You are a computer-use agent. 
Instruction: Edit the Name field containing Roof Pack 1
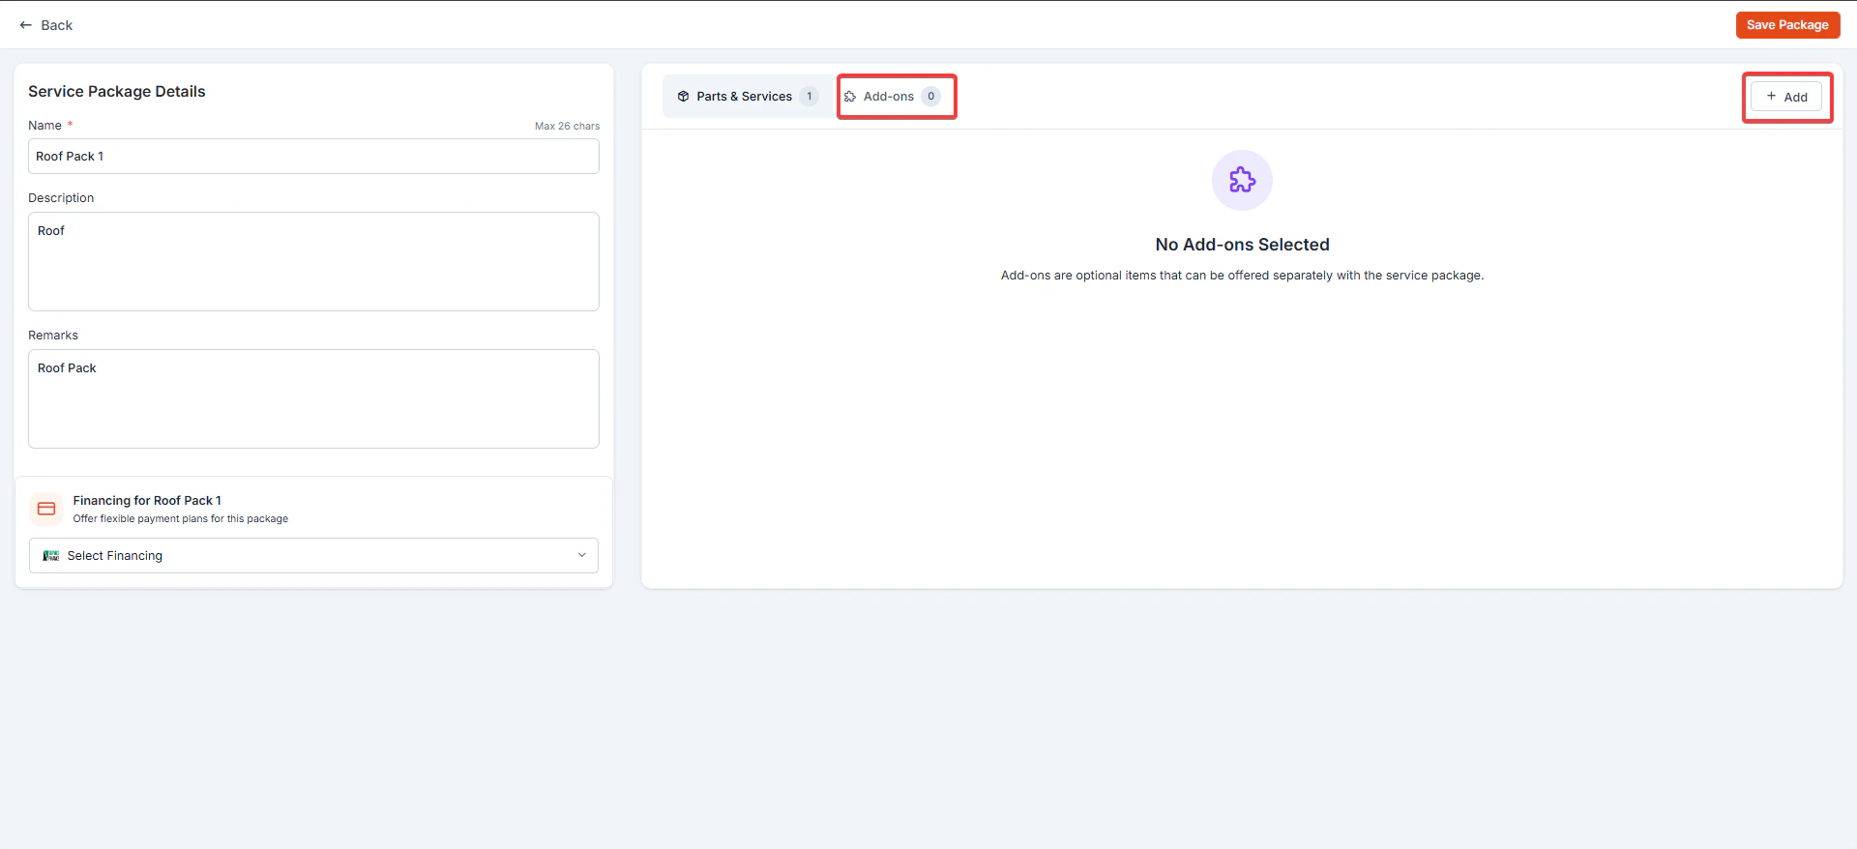(x=313, y=157)
